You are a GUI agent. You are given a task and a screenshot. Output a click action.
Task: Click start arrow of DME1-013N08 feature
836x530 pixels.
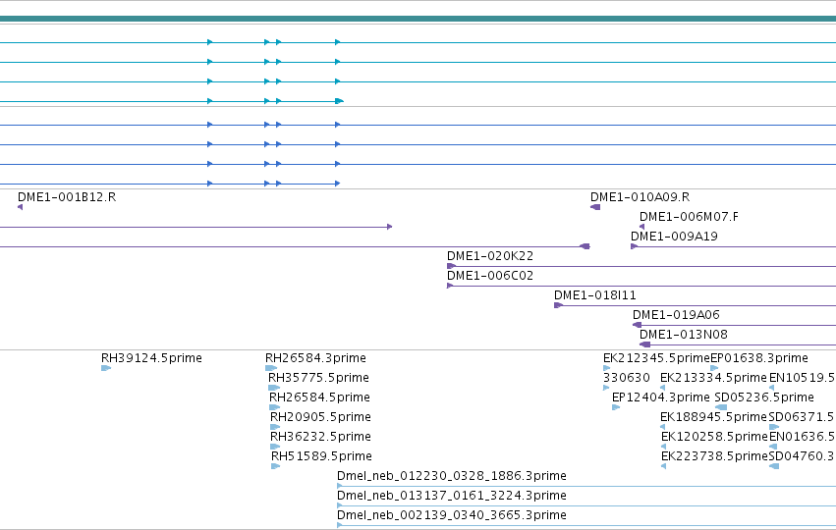(x=644, y=344)
